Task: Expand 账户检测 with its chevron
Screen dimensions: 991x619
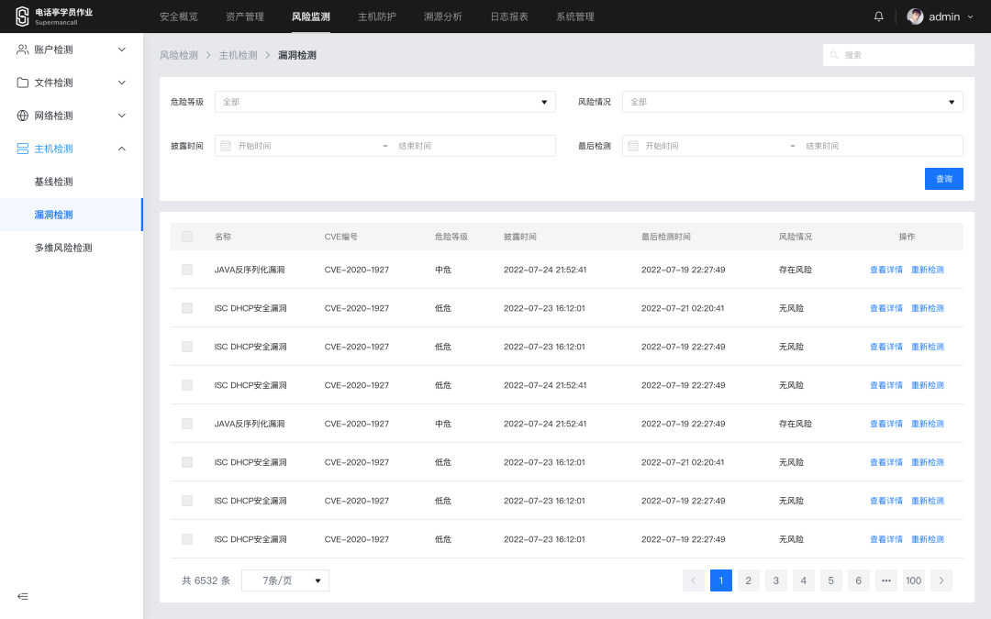Action: tap(122, 50)
